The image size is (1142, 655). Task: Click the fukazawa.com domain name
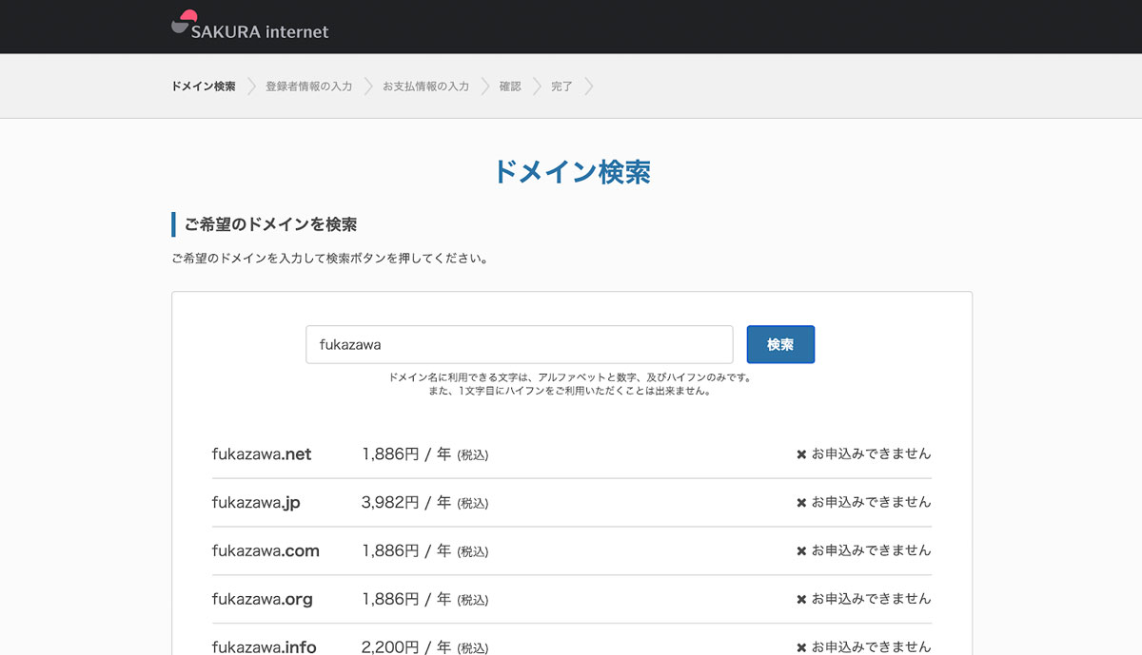click(x=266, y=551)
